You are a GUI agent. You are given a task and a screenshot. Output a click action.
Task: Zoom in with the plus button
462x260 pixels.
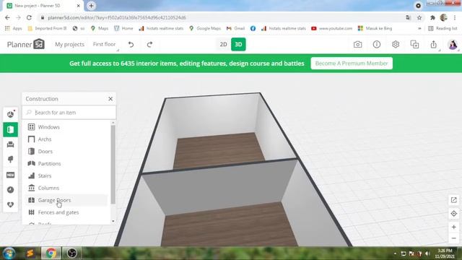point(454,227)
